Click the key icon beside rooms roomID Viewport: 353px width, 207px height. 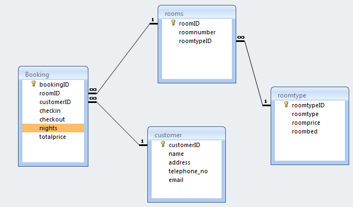click(x=173, y=23)
